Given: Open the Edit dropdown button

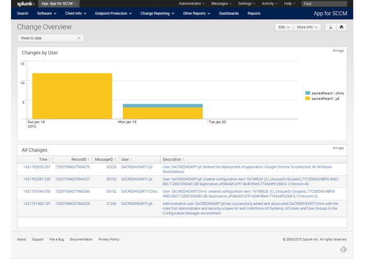Looking at the screenshot, I should 284,27.
